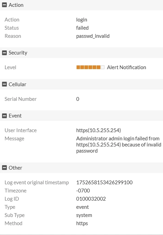The height and width of the screenshot is (235, 163).
Task: Click the login action value
Action: pyautogui.click(x=82, y=20)
